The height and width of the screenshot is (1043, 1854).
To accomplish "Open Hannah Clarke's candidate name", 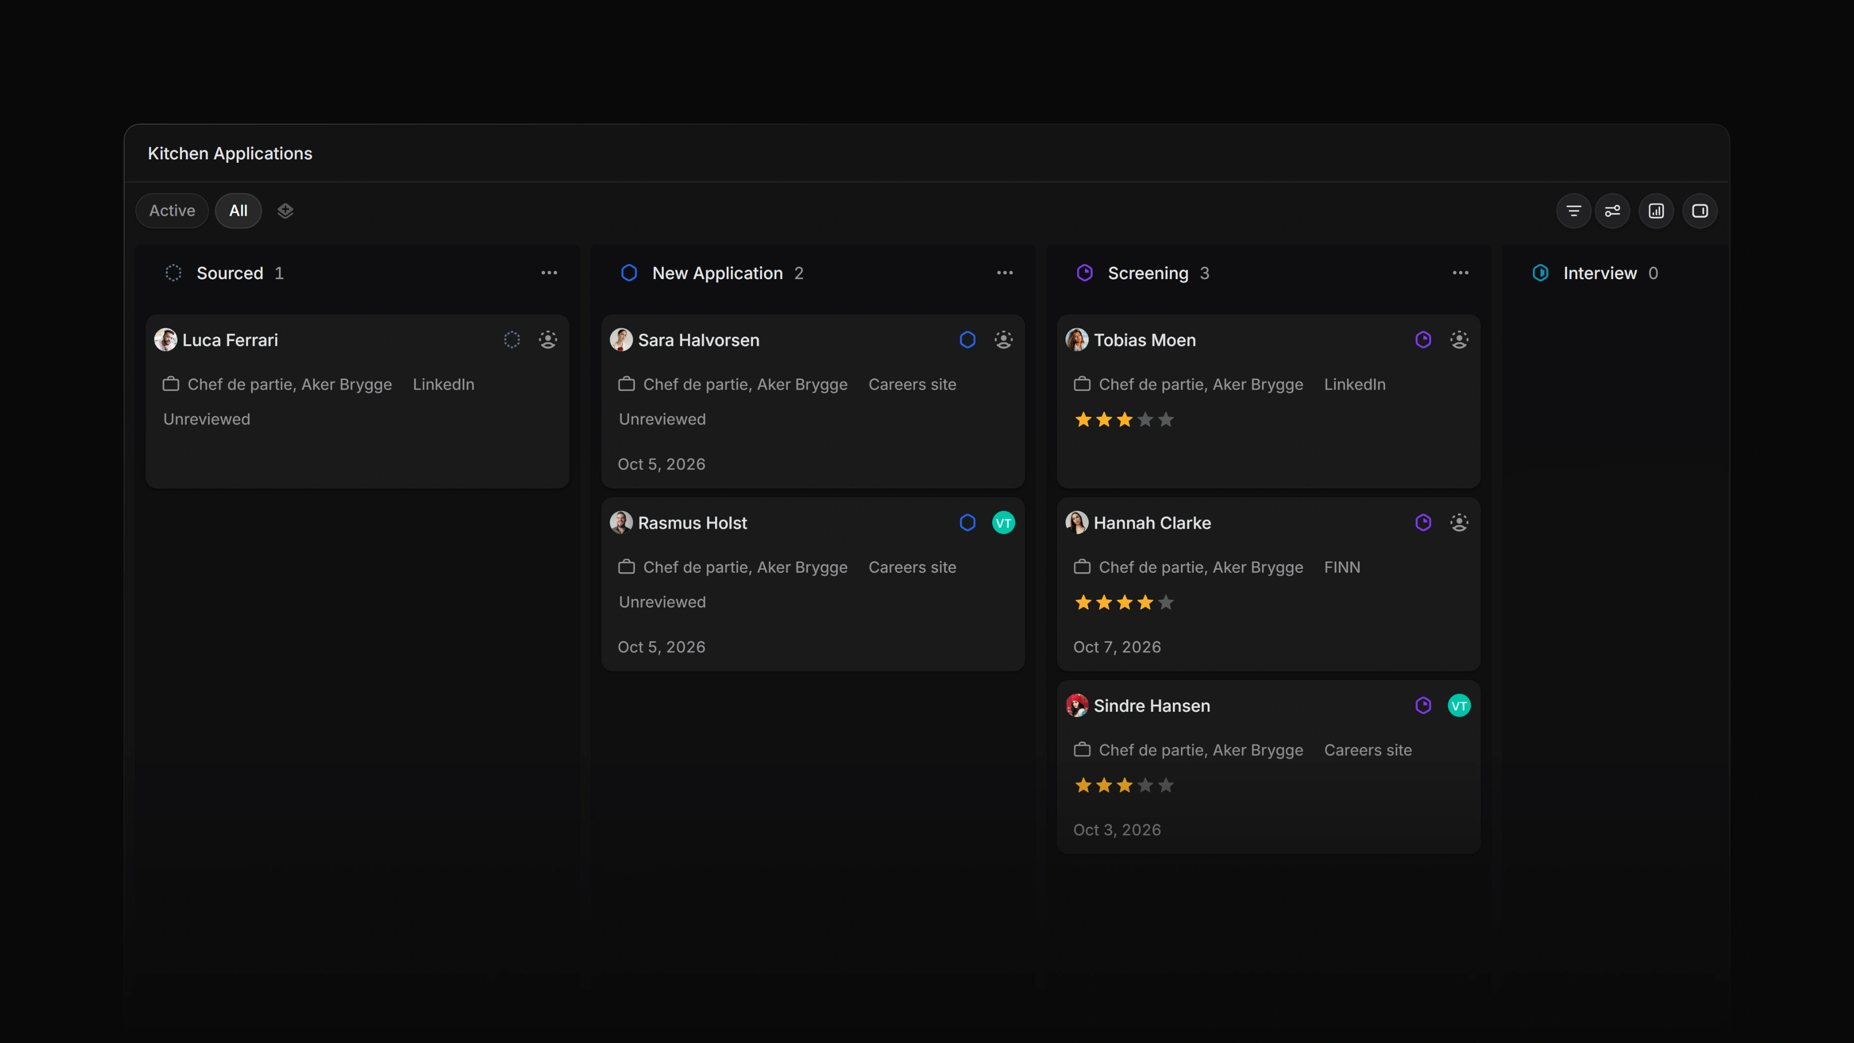I will (1152, 522).
